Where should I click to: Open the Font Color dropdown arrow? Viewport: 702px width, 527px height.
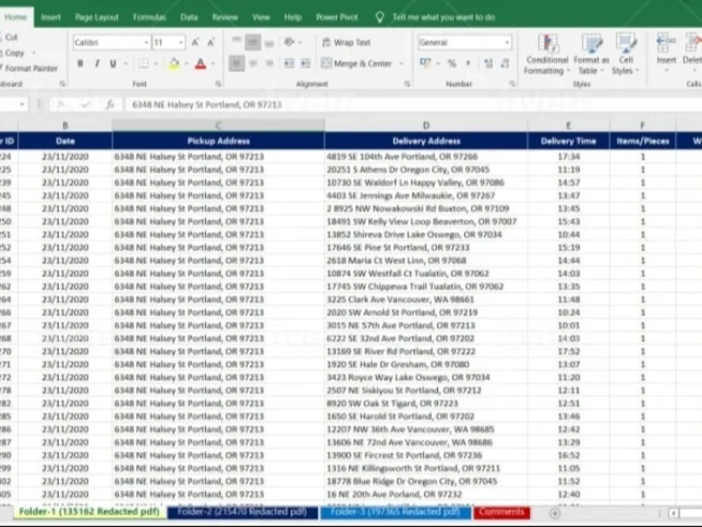[213, 64]
